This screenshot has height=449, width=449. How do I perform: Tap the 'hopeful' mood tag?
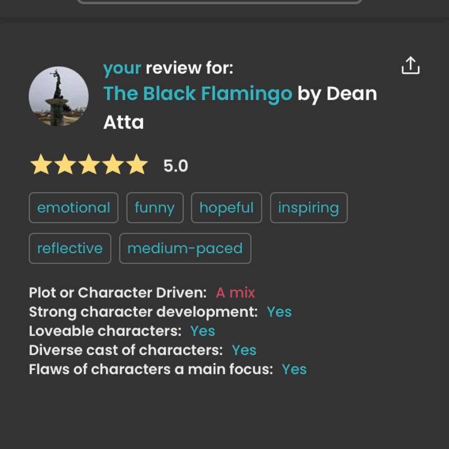[x=227, y=207]
